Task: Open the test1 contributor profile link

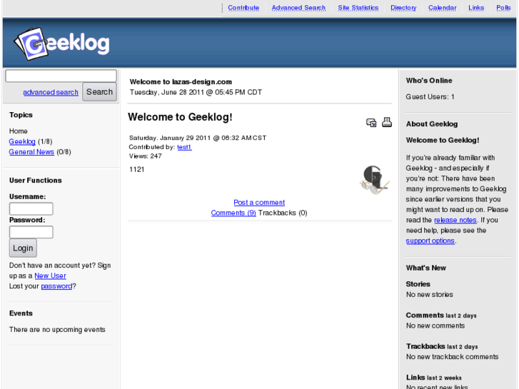Action: pyautogui.click(x=184, y=147)
